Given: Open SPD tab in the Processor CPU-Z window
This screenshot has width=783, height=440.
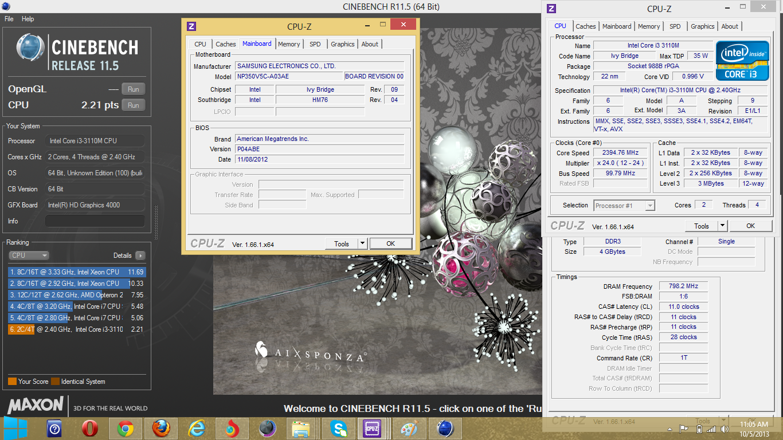Looking at the screenshot, I should click(x=675, y=26).
